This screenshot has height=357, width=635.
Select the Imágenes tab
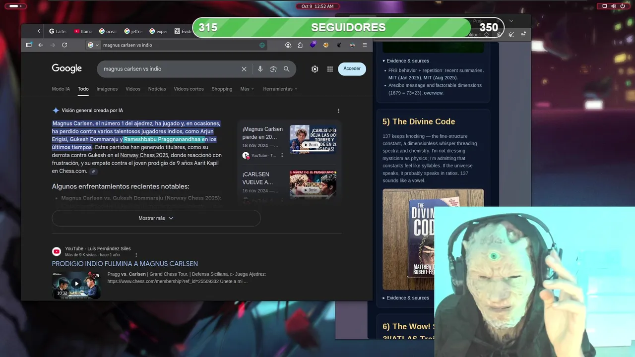pyautogui.click(x=107, y=89)
